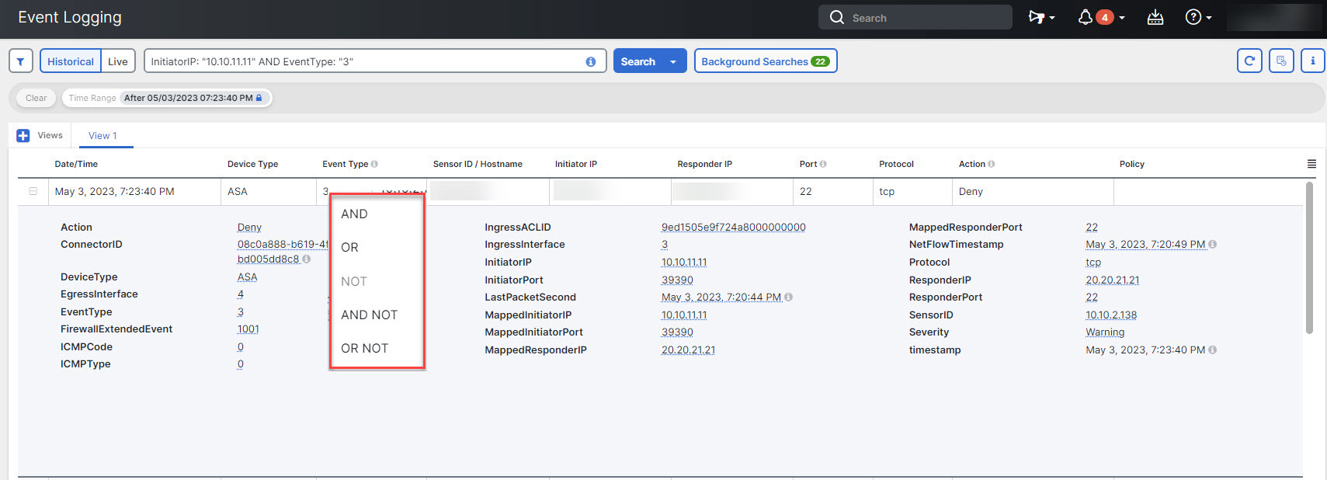Click the Clear filters button

pos(36,98)
